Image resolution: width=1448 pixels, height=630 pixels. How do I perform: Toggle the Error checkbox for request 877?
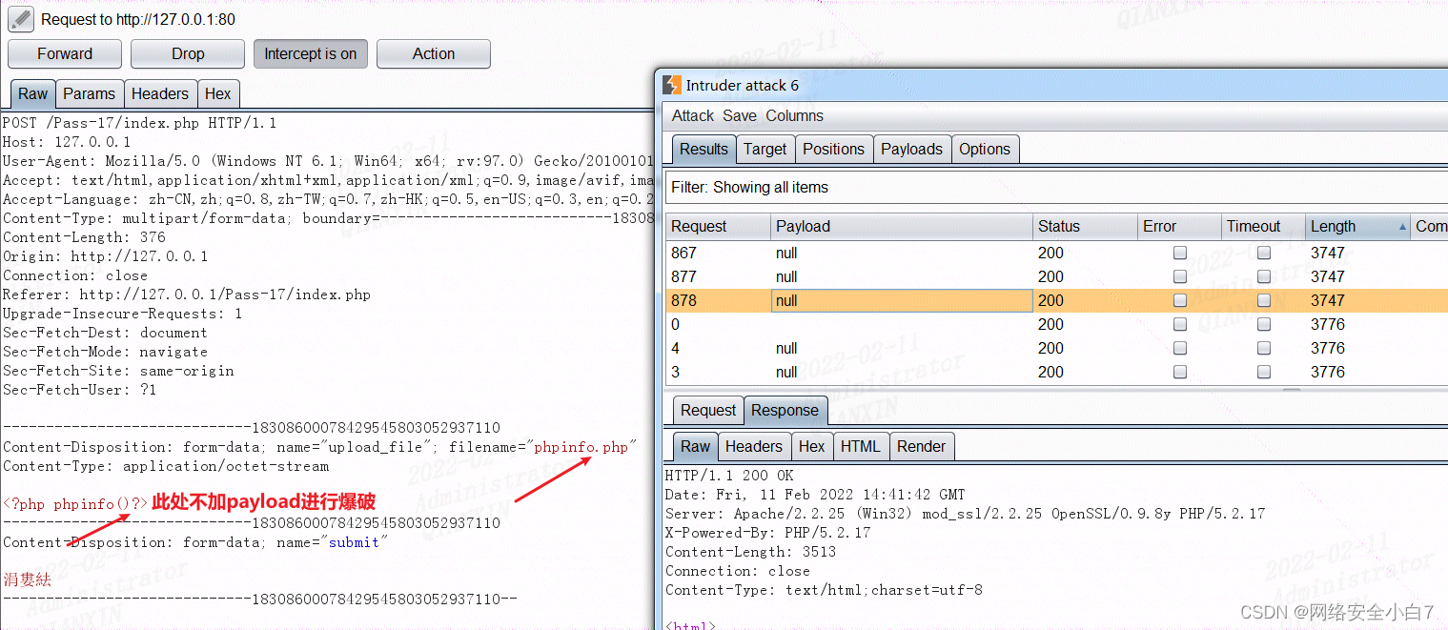1180,276
